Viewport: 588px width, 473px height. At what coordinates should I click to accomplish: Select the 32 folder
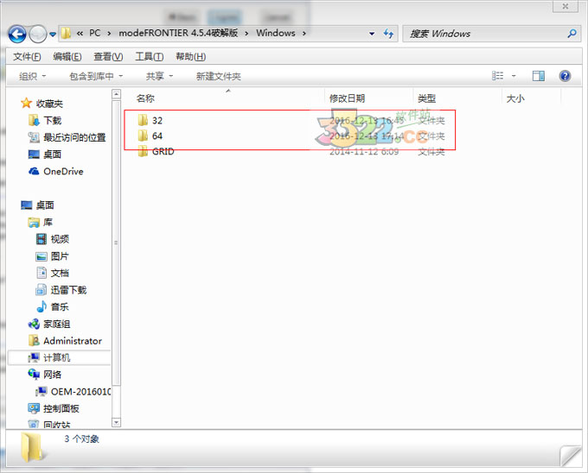(x=150, y=121)
